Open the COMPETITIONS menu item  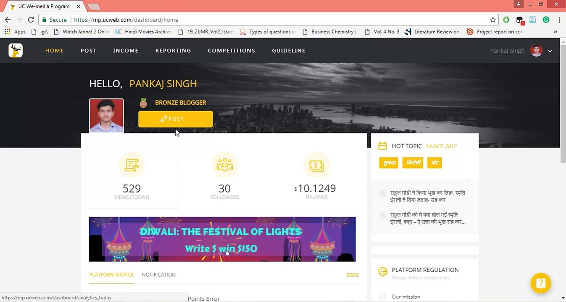(232, 51)
